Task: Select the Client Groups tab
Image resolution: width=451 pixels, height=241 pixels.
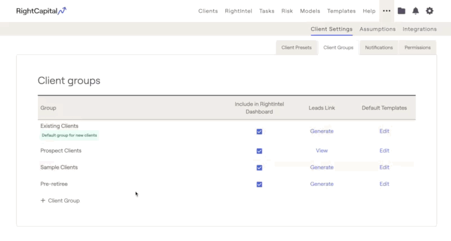Action: pos(338,47)
